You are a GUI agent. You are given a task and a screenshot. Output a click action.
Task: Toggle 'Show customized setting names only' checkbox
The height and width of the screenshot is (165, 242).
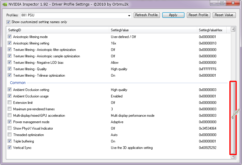[8, 22]
